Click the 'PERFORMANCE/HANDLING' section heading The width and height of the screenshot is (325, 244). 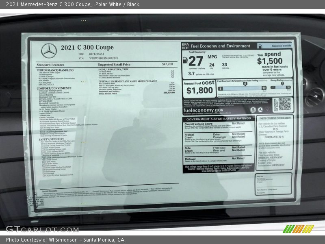point(55,70)
